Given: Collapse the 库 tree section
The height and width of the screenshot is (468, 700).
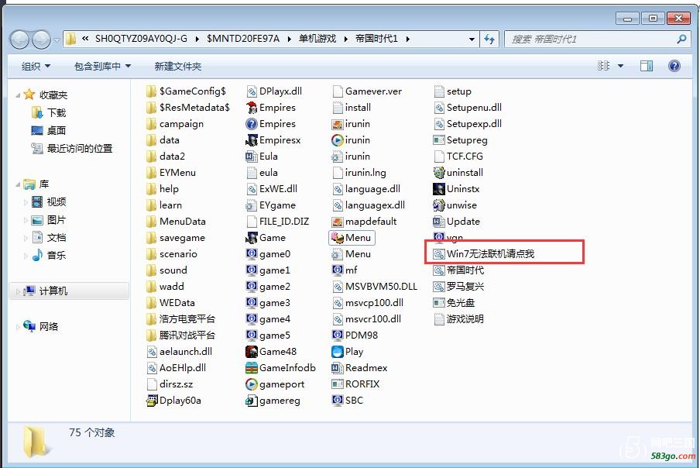Looking at the screenshot, I should coord(18,184).
